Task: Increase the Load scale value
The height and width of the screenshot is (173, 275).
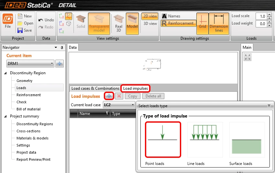Action: tap(269, 14)
